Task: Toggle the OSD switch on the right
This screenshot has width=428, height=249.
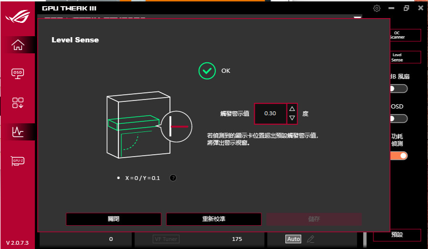Action: coord(398,119)
